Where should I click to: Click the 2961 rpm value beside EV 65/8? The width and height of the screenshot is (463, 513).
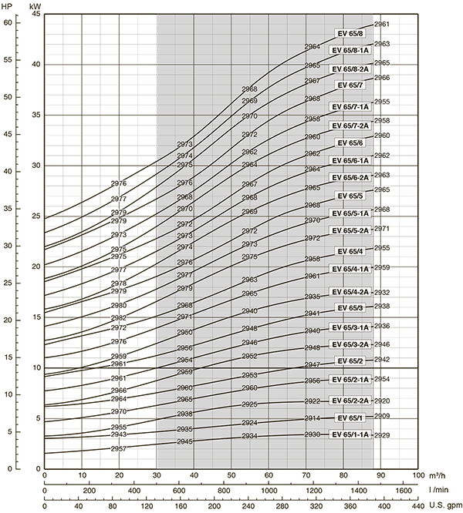tap(382, 24)
